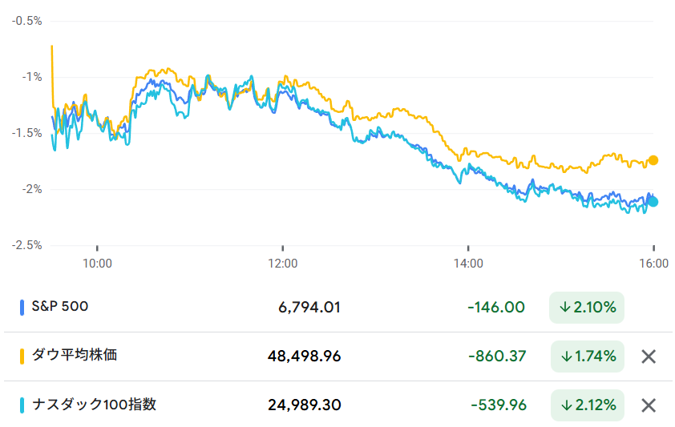The width and height of the screenshot is (675, 427).
Task: Click the 14:00 time axis label
Action: pyautogui.click(x=468, y=263)
